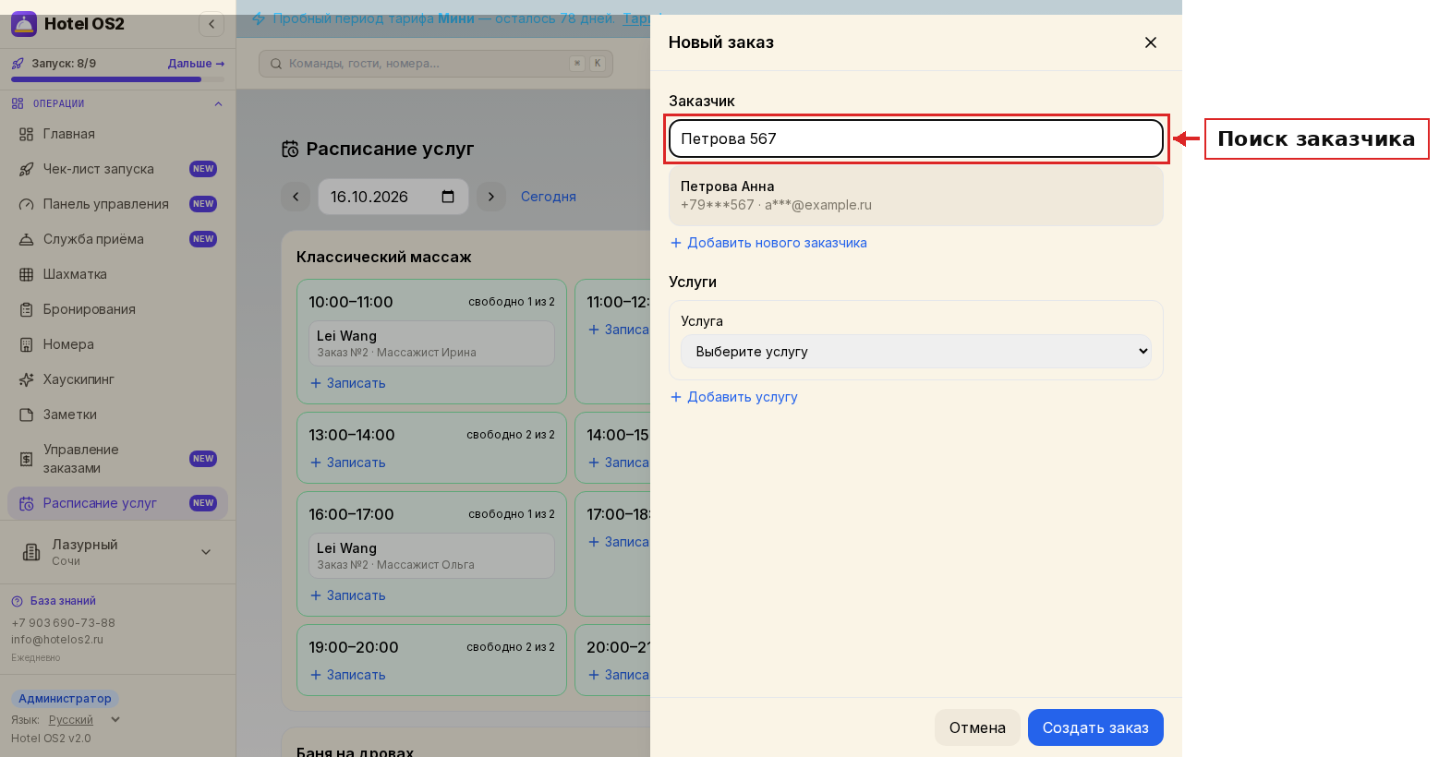
Task: Open the Русский language dropdown
Action: coord(85,720)
